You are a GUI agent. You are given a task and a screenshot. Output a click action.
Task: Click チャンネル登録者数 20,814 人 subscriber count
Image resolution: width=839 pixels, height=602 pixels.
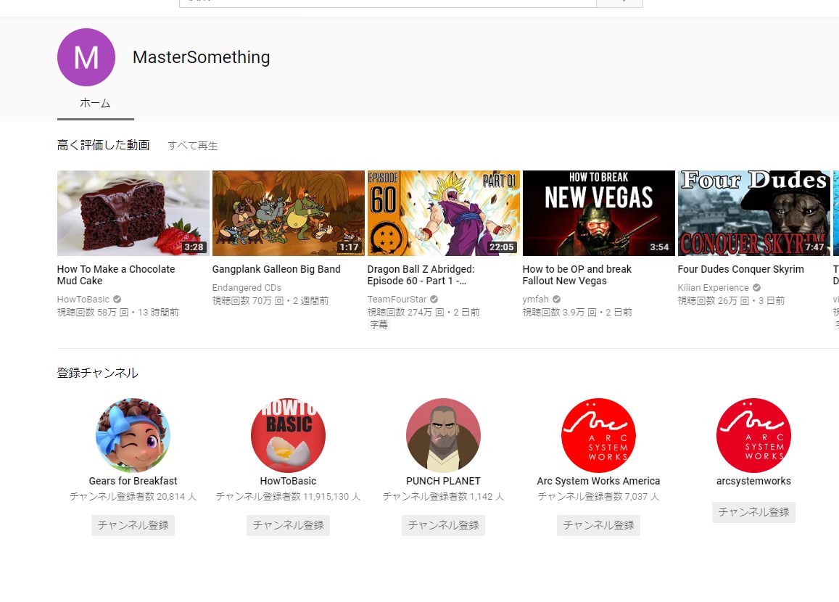pos(133,497)
